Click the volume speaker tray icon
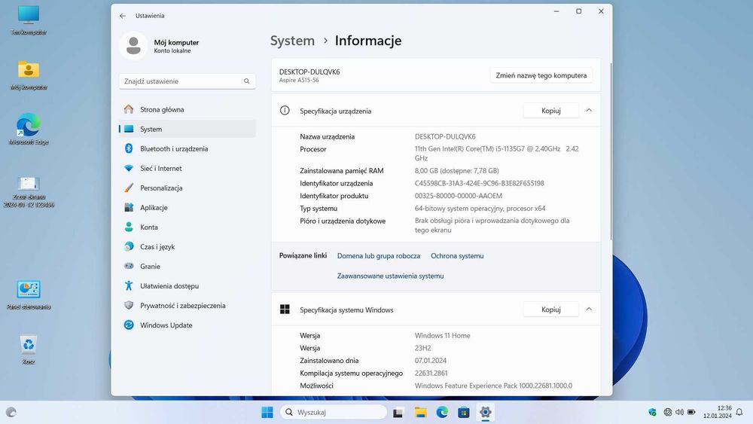The height and width of the screenshot is (424, 753). click(679, 412)
